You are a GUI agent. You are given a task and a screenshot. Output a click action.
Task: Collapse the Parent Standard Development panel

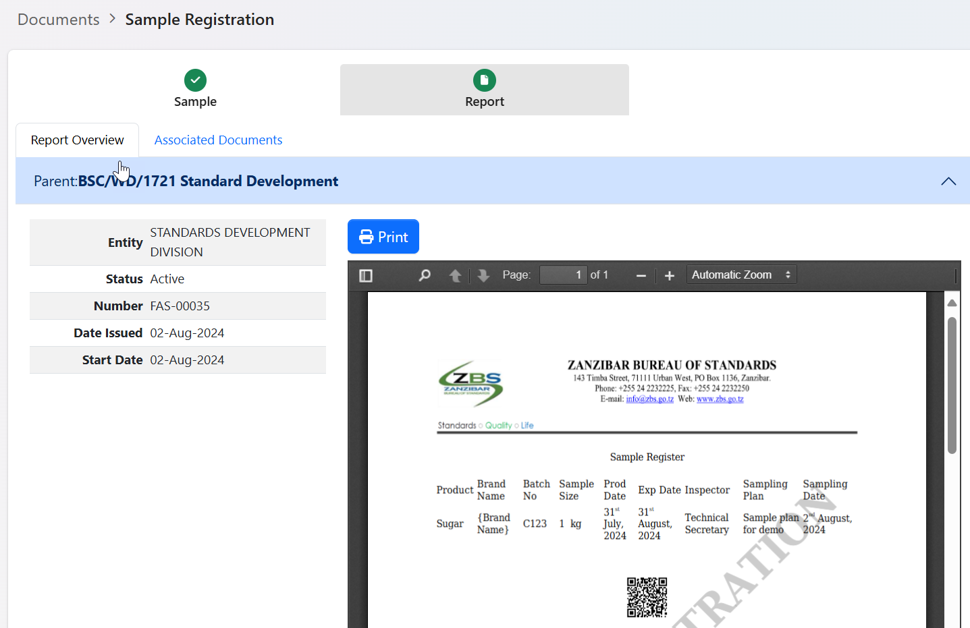(948, 181)
